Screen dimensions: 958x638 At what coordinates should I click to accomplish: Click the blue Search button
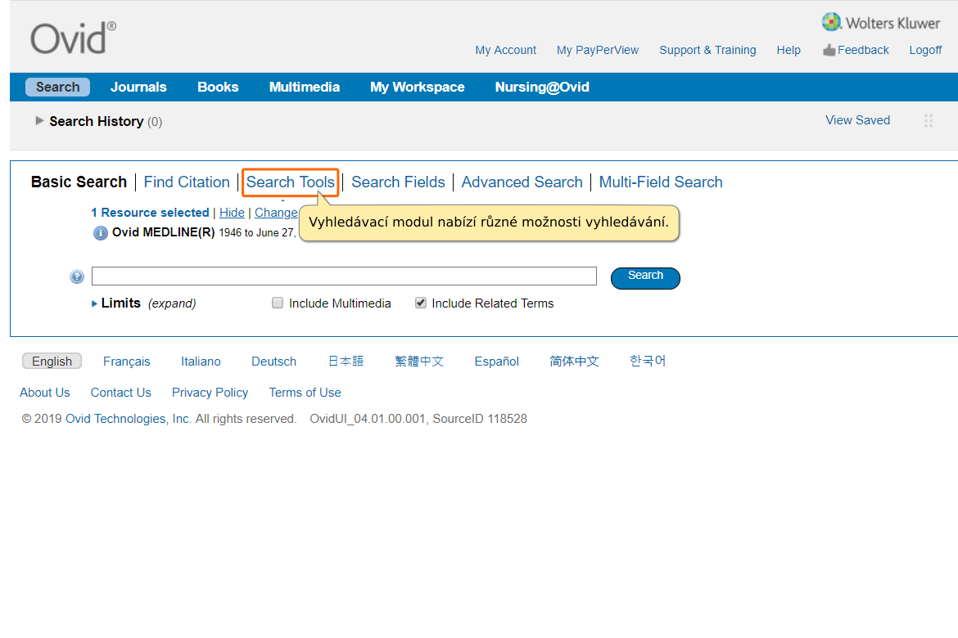click(645, 278)
